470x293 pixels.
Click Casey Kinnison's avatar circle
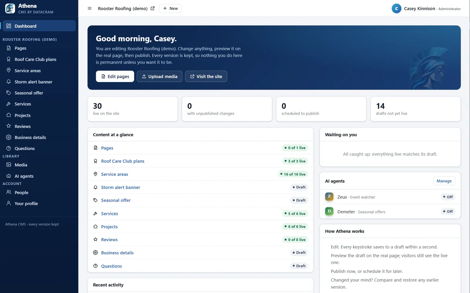click(396, 8)
